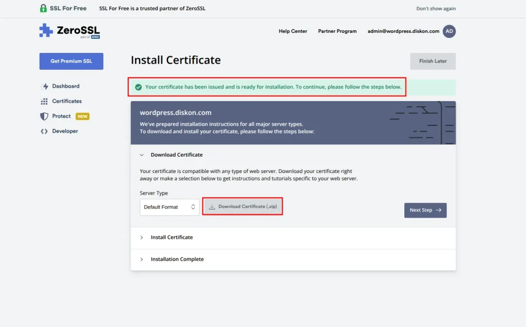
Task: Open the Partner Program page
Action: 337,31
